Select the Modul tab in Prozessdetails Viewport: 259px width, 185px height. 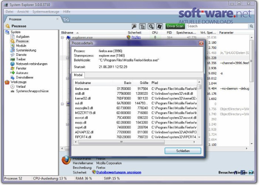(x=78, y=75)
